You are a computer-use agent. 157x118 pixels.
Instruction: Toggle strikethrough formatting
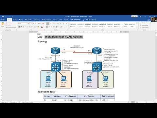[27, 27]
